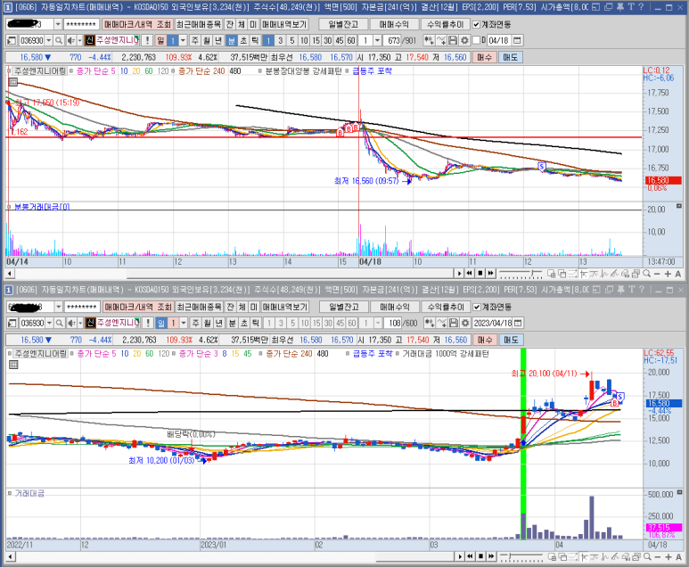Uncheck 계좌연동 checkbox in top window
689x567 pixels.
(x=476, y=25)
